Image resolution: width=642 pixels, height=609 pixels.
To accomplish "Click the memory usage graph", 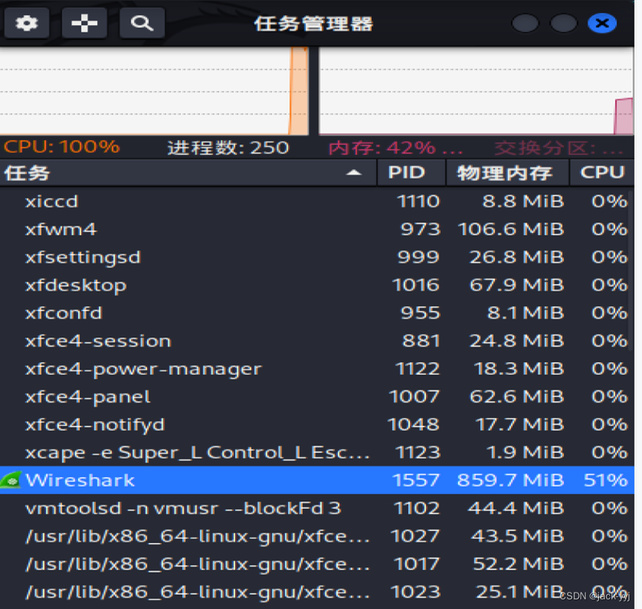I will click(x=476, y=90).
